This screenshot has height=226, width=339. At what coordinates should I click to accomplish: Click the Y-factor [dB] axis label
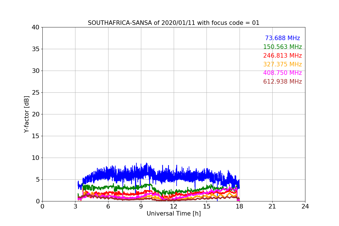point(27,114)
